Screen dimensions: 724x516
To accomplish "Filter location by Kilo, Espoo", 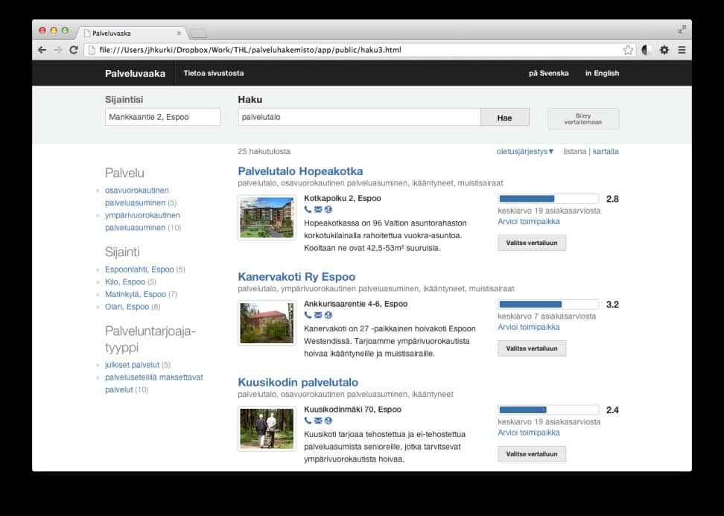I will [124, 282].
